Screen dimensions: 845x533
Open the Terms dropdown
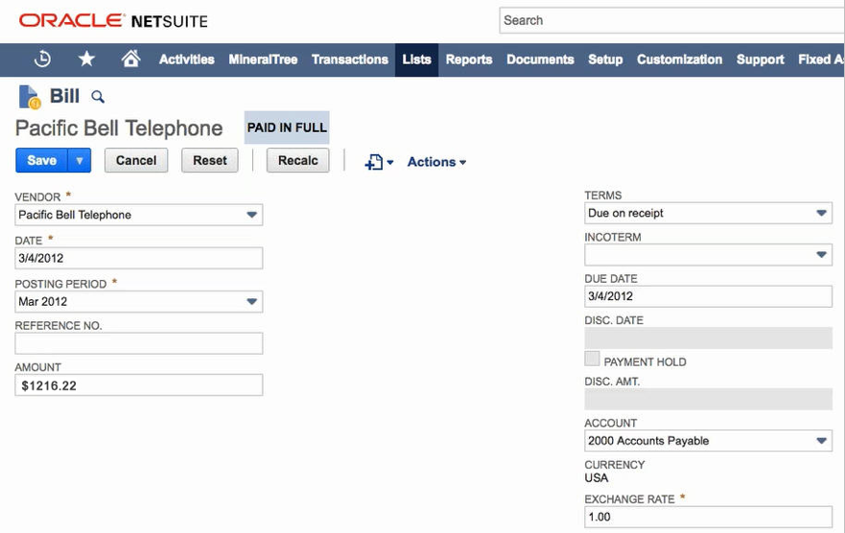(x=821, y=213)
